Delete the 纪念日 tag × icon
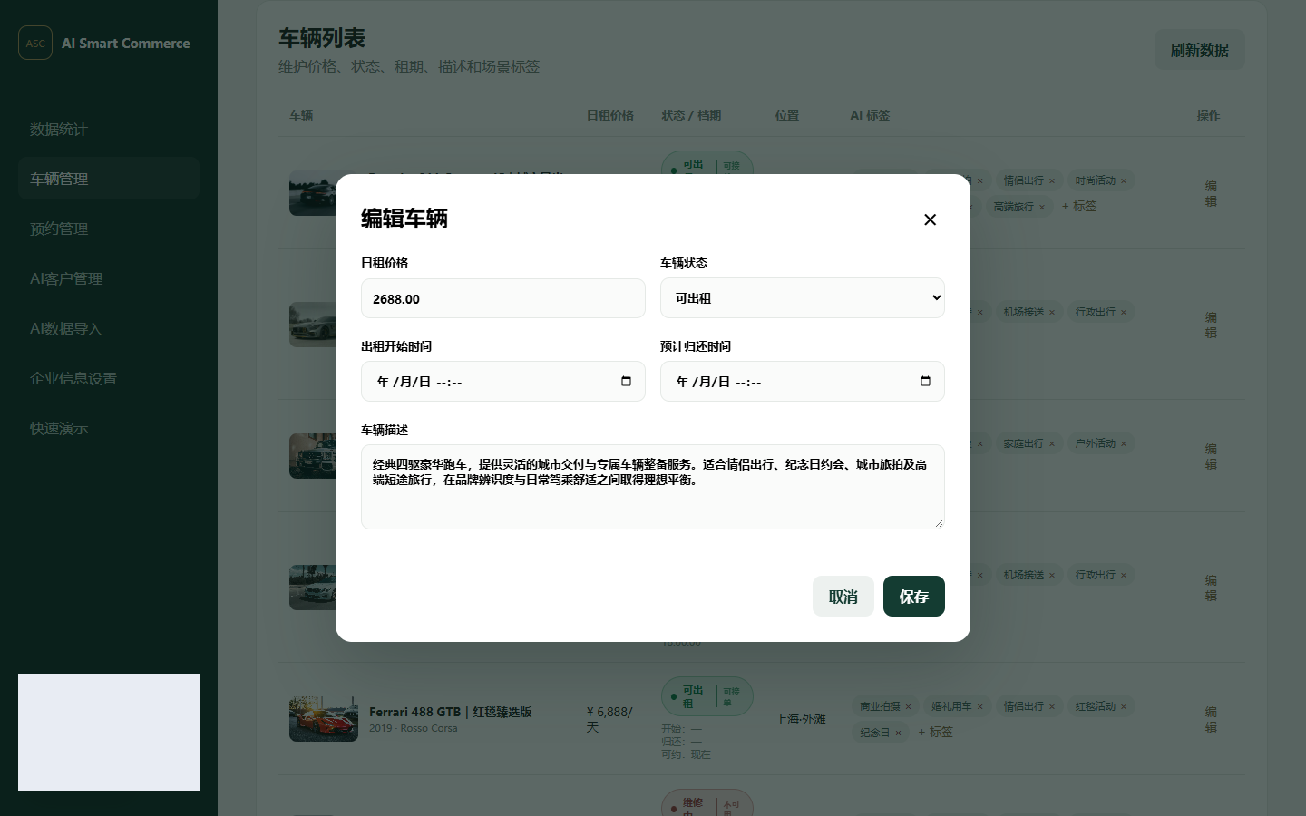The width and height of the screenshot is (1306, 816). pos(899,733)
